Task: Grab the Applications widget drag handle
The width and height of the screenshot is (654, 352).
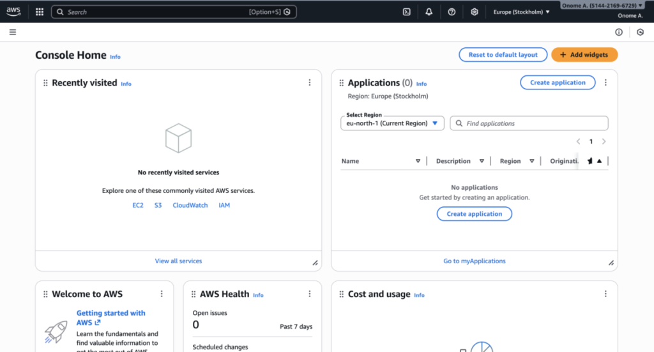Action: click(x=342, y=83)
